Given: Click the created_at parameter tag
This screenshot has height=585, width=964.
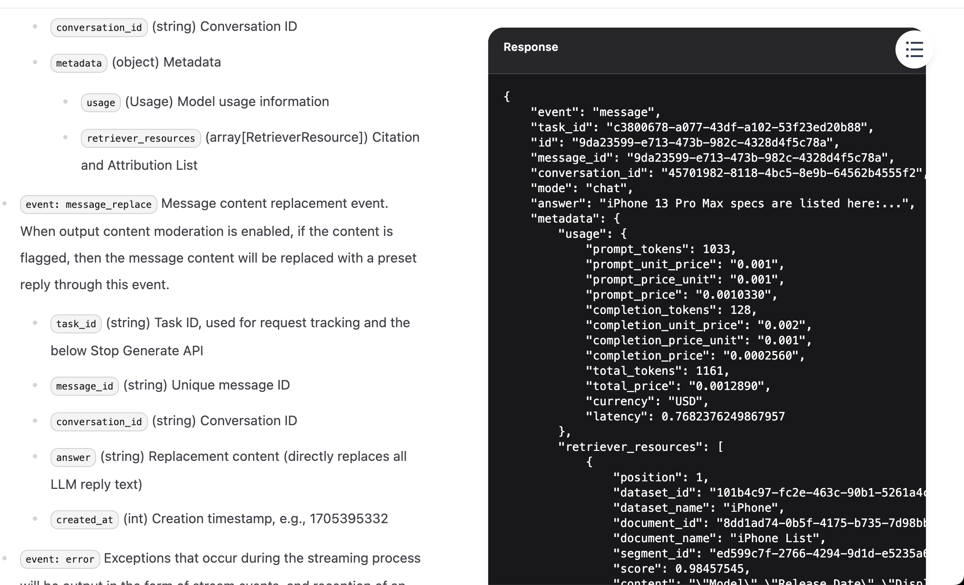Looking at the screenshot, I should [x=84, y=520].
